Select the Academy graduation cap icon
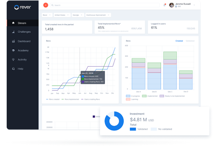Screen dimensions: 213x146 point(13,51)
